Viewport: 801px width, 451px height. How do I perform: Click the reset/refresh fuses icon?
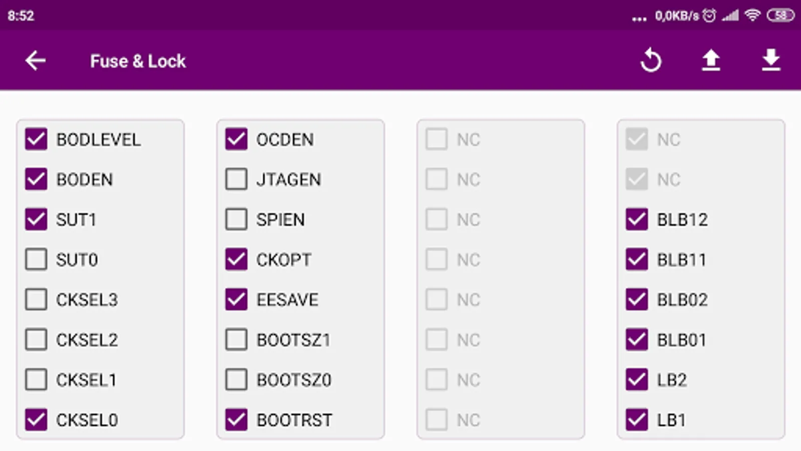[651, 61]
